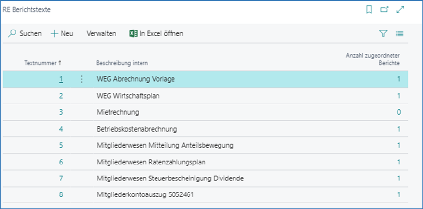This screenshot has width=423, height=209.
Task: Click the bookmark icon in the header
Action: [x=369, y=10]
